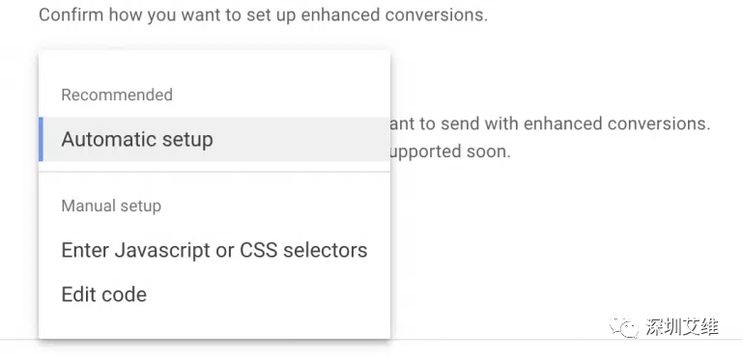Dismiss dropdown by clicking empty page area right
Screen dimensions: 742x359
(568, 236)
